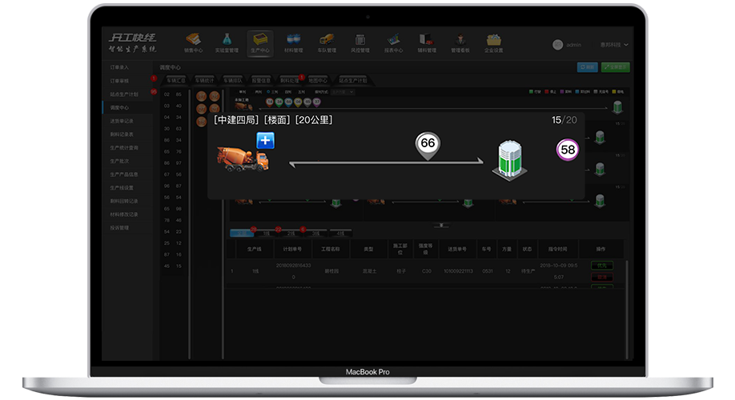Open the 报表中心 chart icon
The width and height of the screenshot is (735, 400).
pos(393,42)
